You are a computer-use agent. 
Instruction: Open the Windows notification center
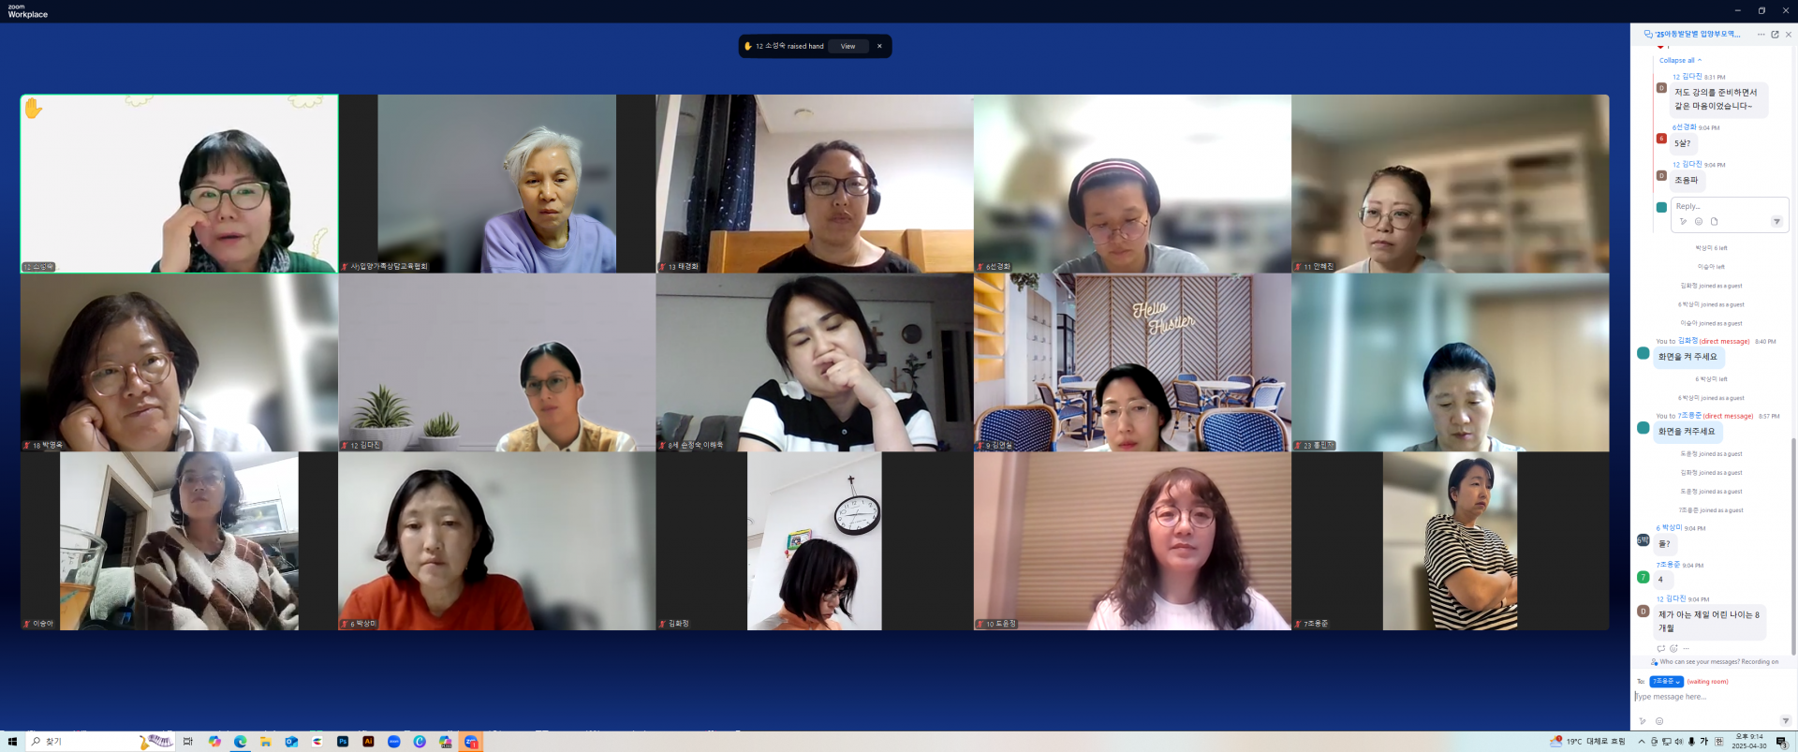pyautogui.click(x=1781, y=742)
